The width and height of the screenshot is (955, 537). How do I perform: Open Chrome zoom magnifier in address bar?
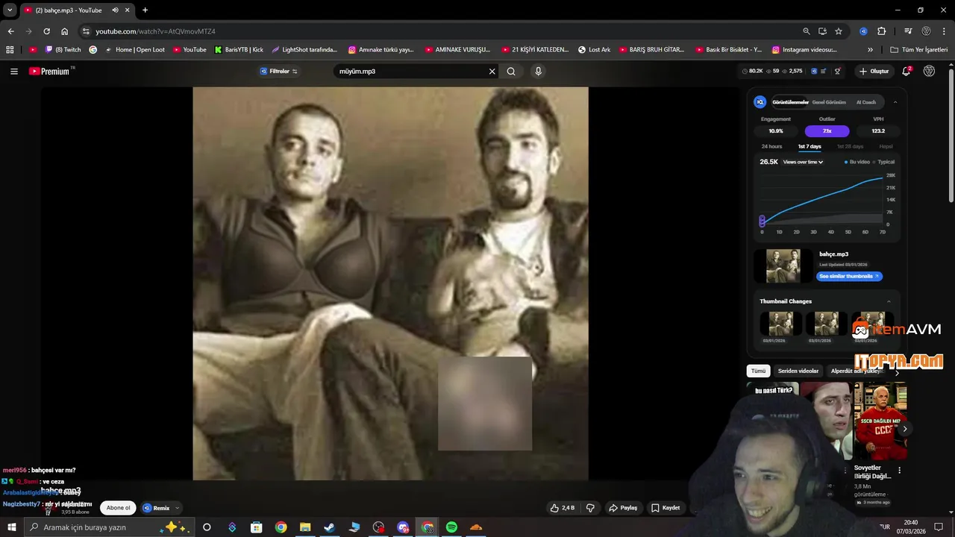click(806, 31)
